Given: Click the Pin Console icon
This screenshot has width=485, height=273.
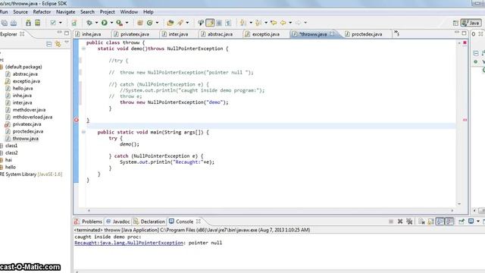Looking at the screenshot, I should click(x=462, y=221).
